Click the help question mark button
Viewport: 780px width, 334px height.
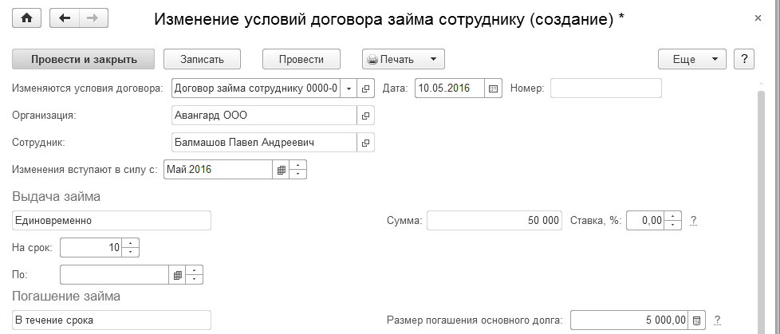click(x=743, y=59)
